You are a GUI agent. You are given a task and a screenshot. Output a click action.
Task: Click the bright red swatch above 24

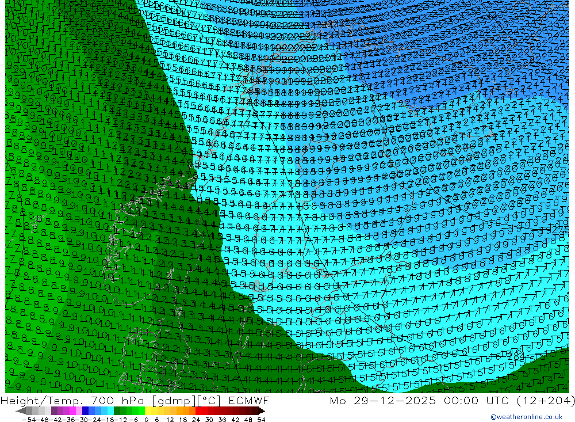[198, 411]
